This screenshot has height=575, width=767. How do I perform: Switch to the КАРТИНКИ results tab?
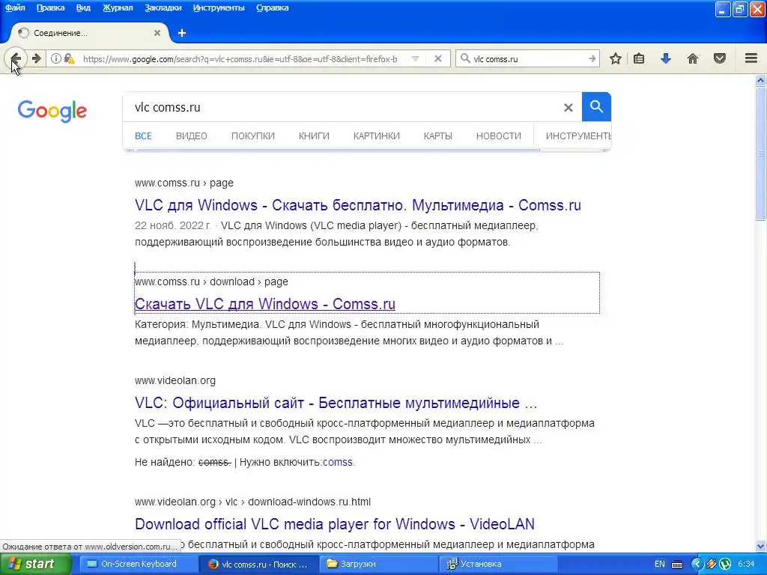377,136
